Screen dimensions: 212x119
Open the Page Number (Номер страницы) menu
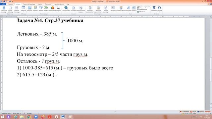[x=106, y=9]
